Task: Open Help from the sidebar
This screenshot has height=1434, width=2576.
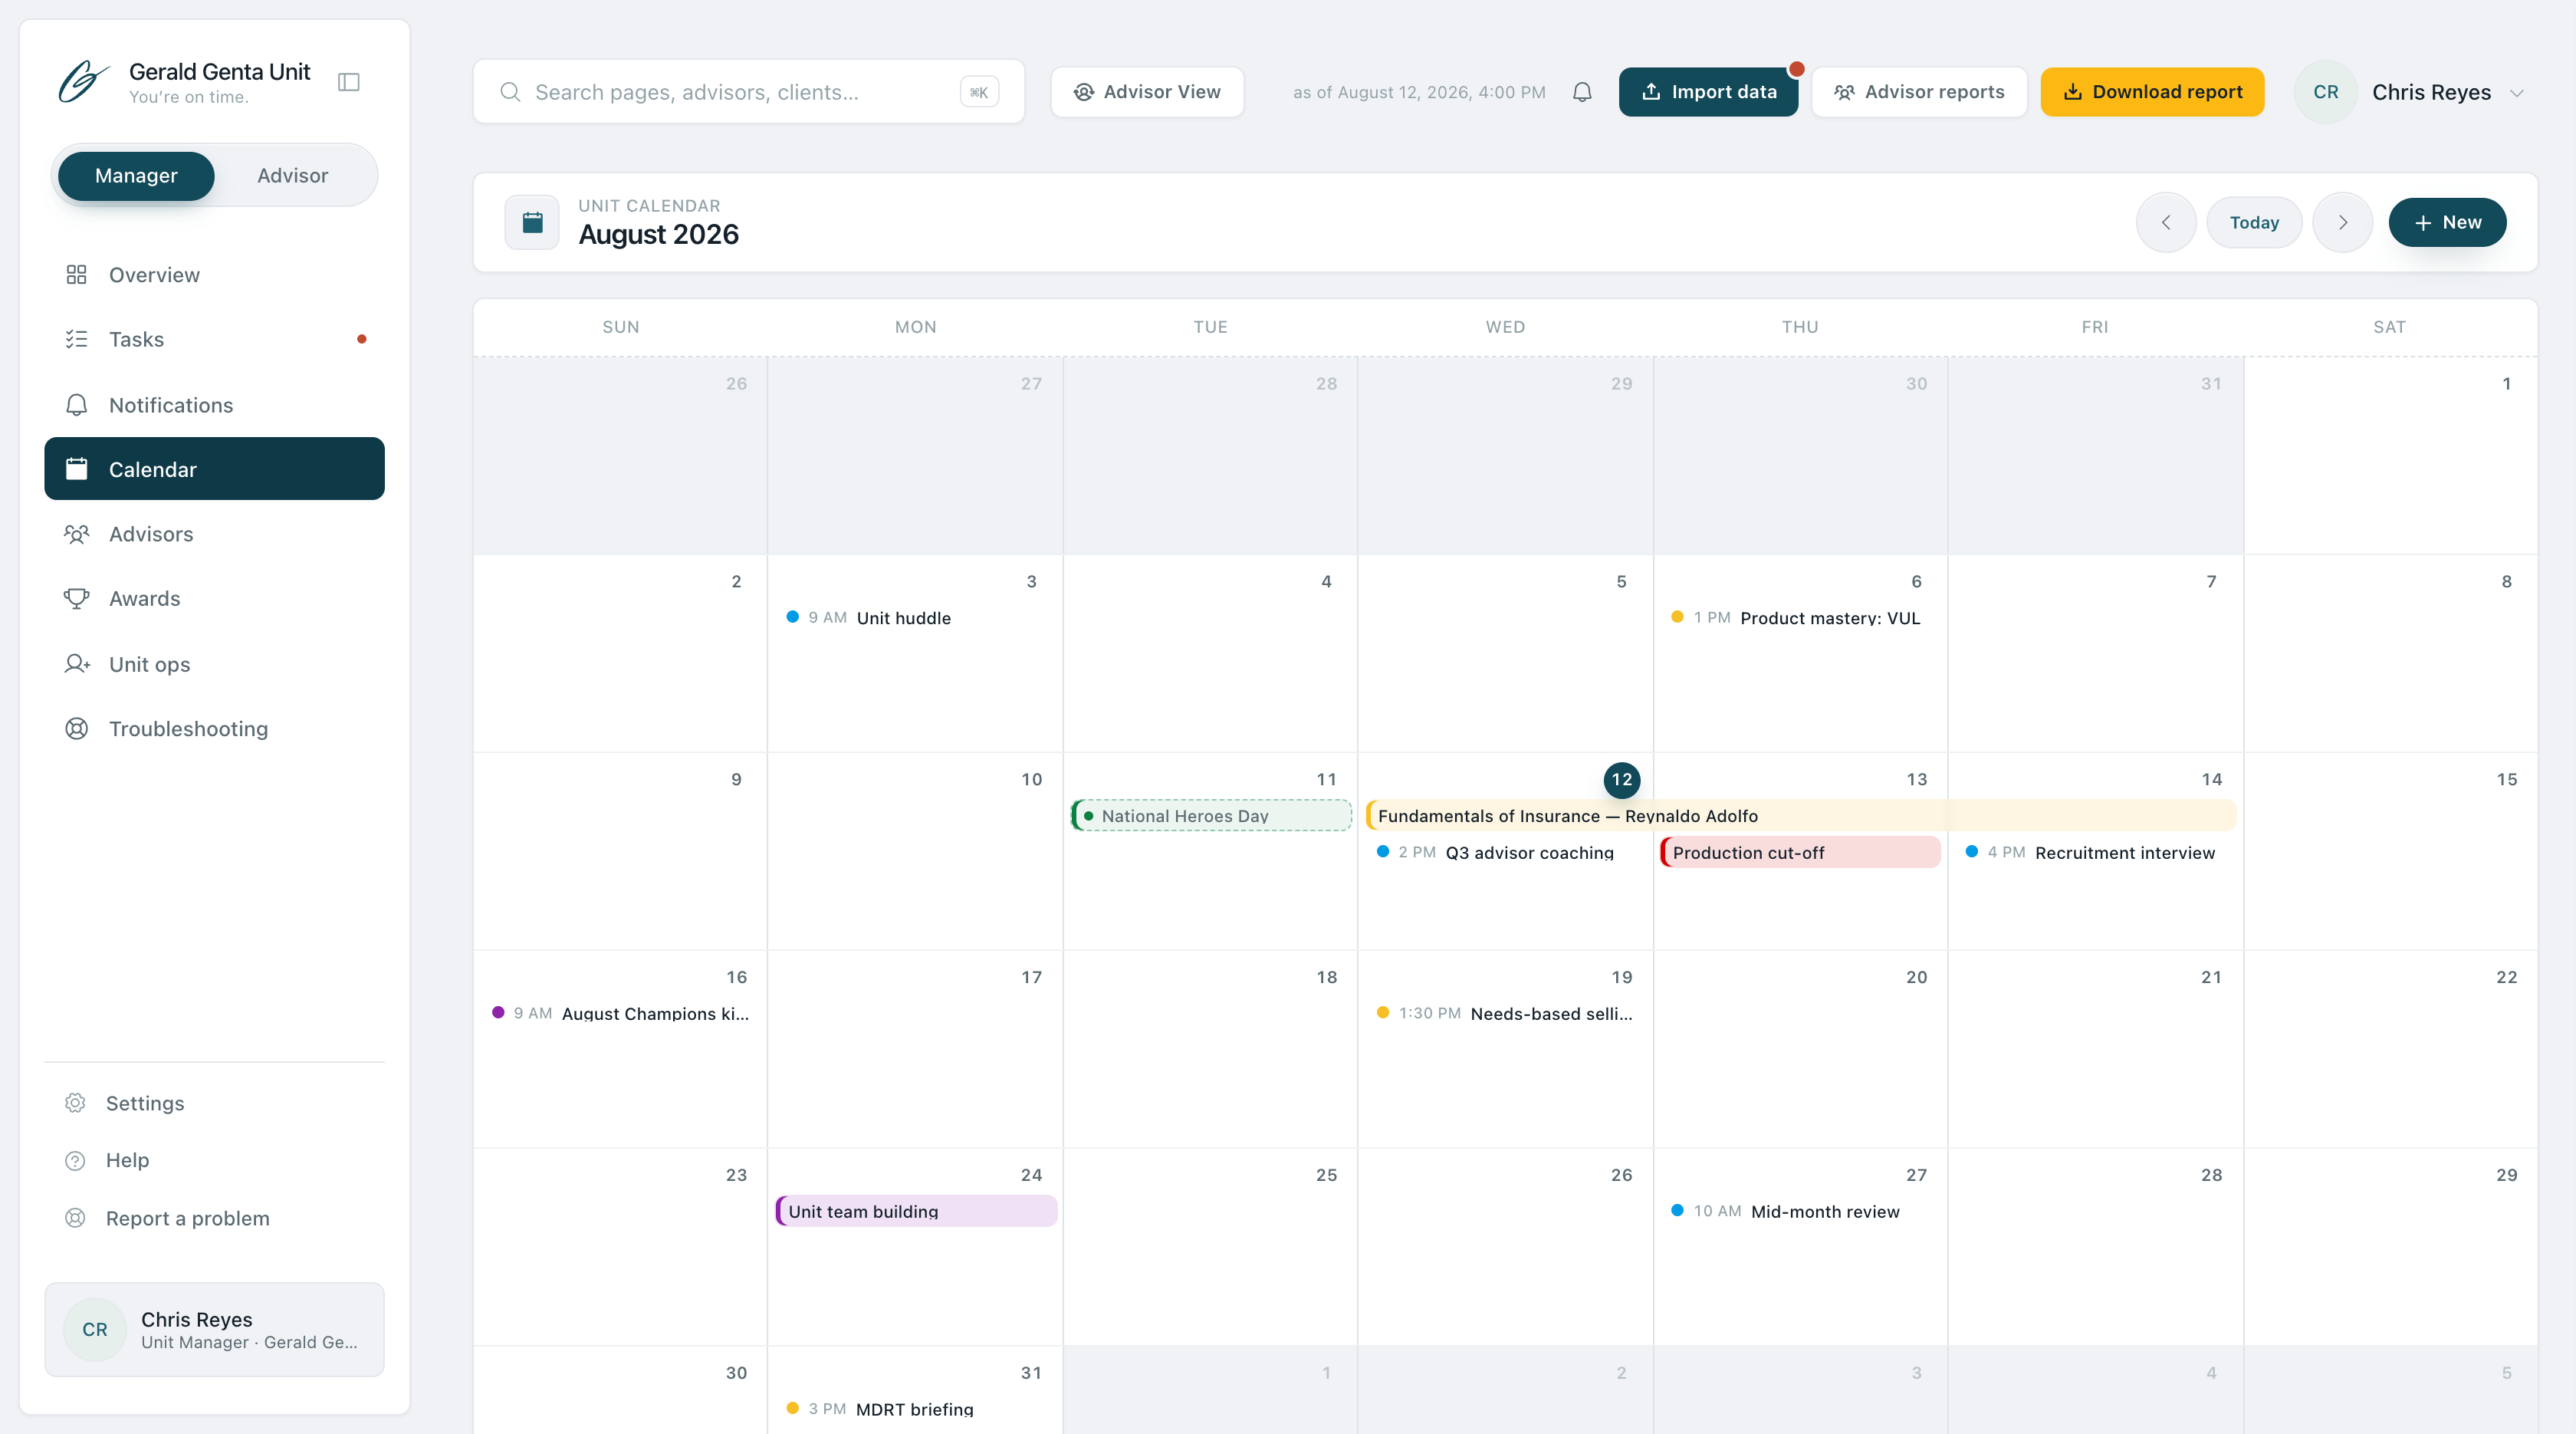Action: pyautogui.click(x=214, y=1160)
